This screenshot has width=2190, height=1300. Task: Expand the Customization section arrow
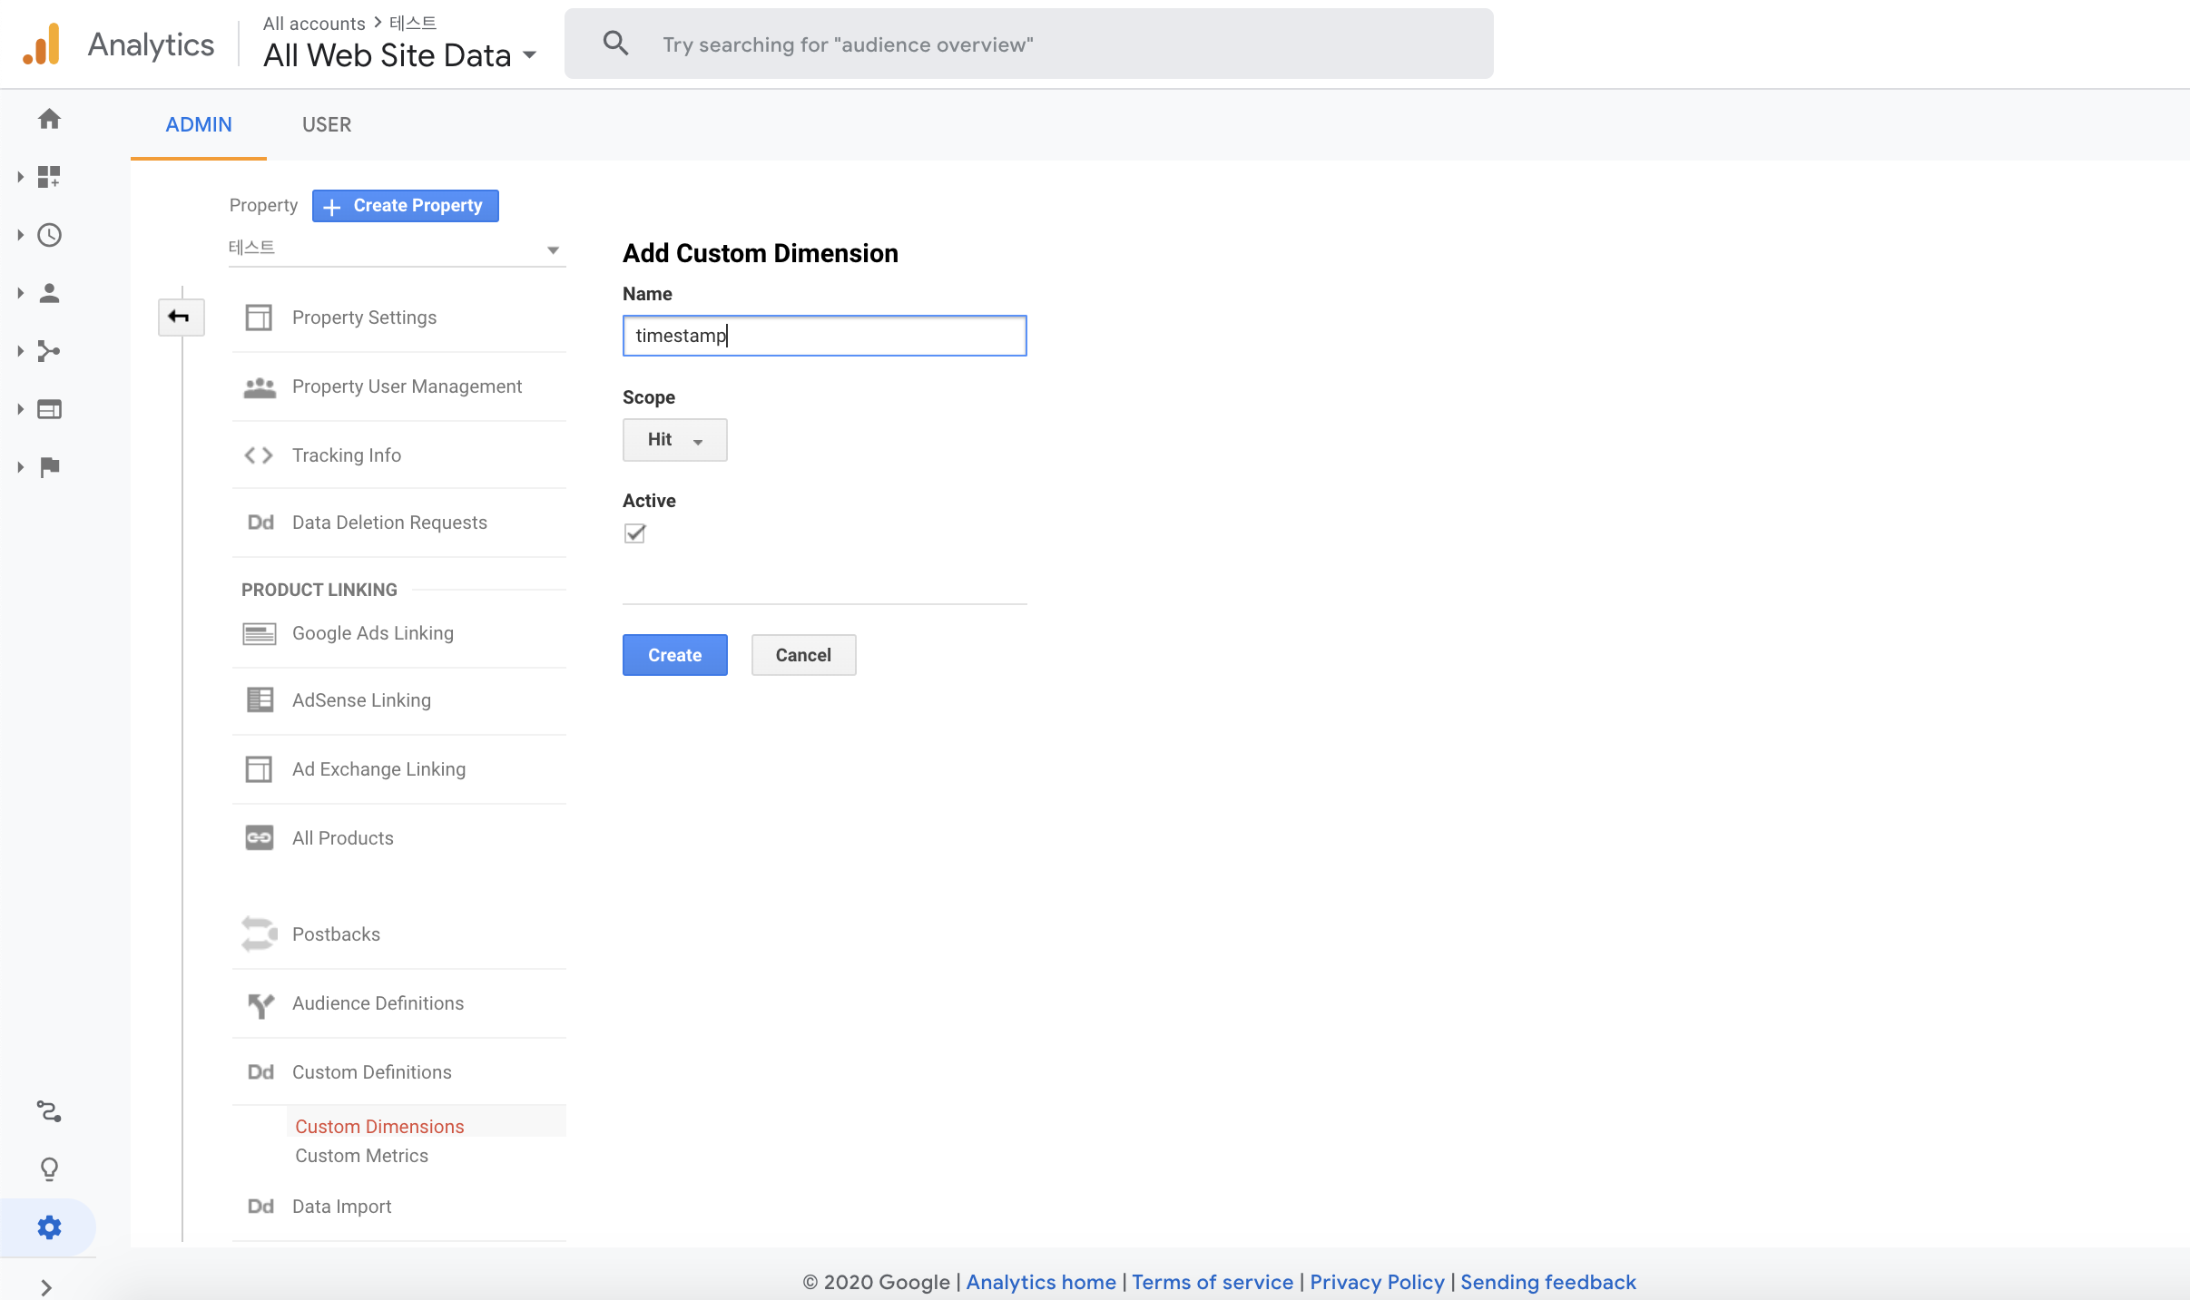coord(20,177)
